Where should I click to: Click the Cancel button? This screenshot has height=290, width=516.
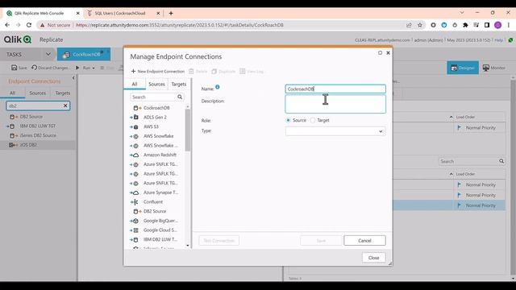[x=364, y=241]
